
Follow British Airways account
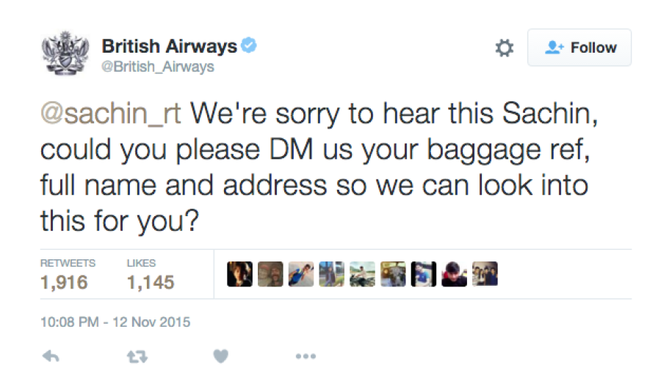click(579, 48)
